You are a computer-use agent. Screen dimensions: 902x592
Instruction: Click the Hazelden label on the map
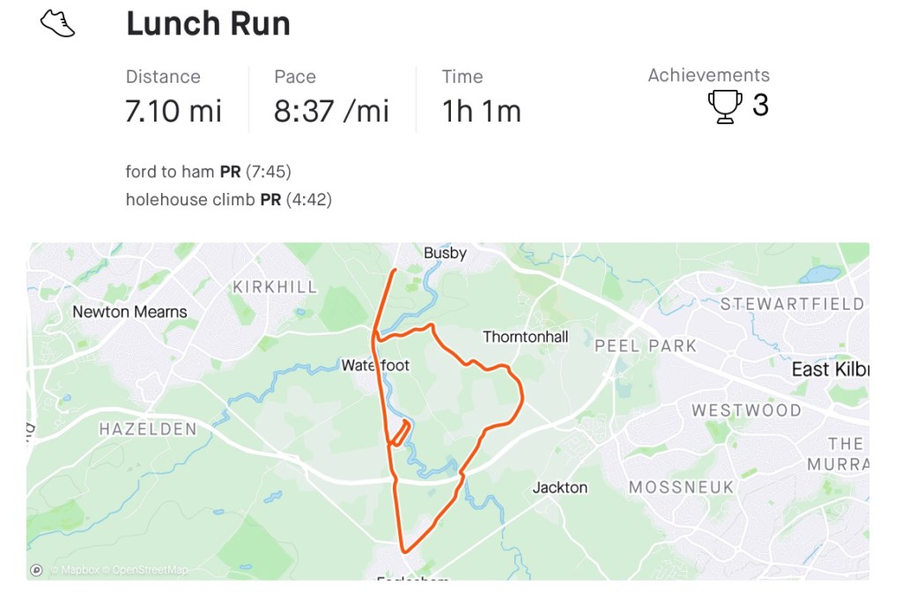148,429
